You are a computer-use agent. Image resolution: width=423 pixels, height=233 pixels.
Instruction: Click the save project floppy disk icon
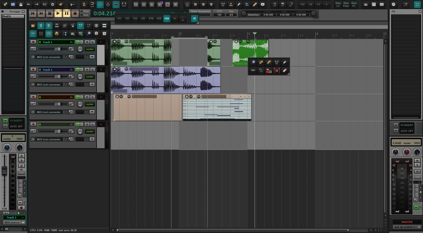click(x=21, y=4)
